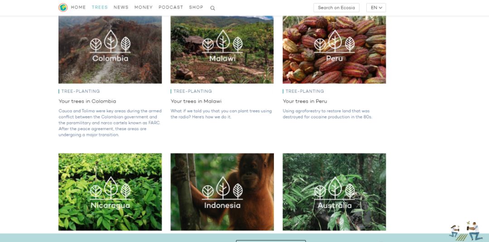Go to the HOME menu item
Screen dimensions: 489x242
tap(78, 7)
